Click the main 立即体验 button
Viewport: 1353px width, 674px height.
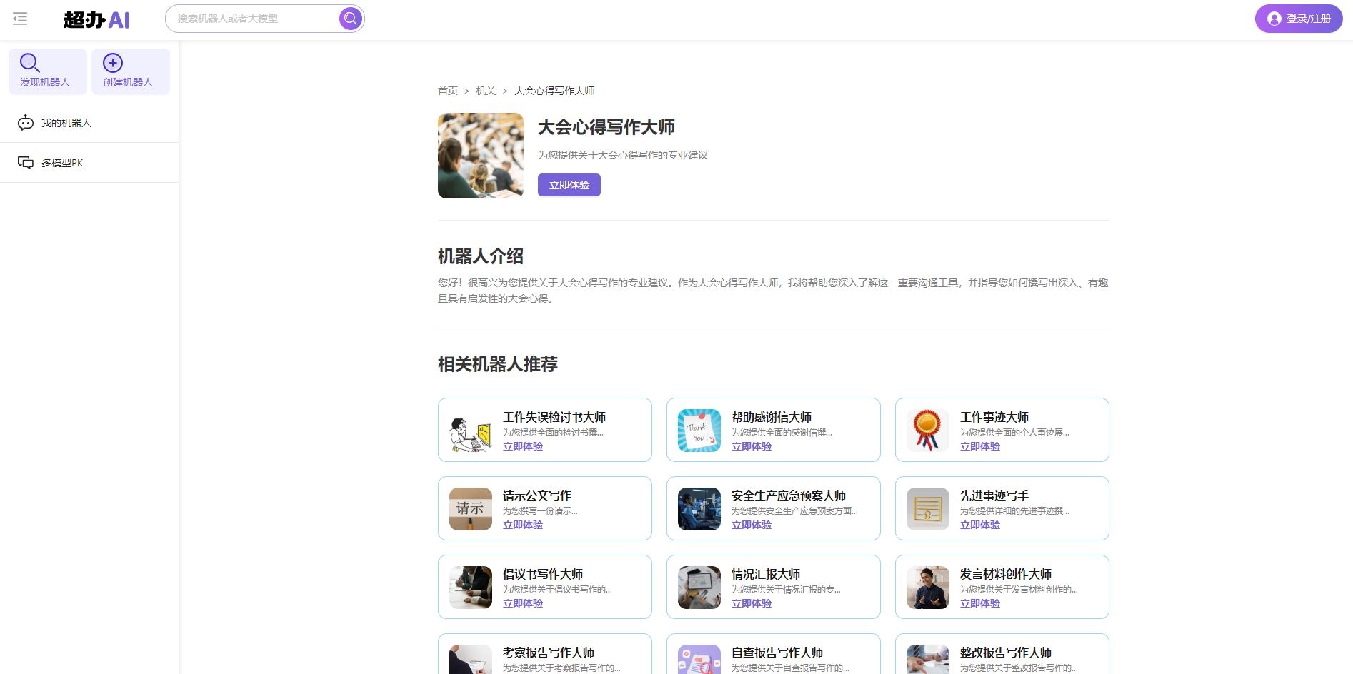[x=569, y=184]
